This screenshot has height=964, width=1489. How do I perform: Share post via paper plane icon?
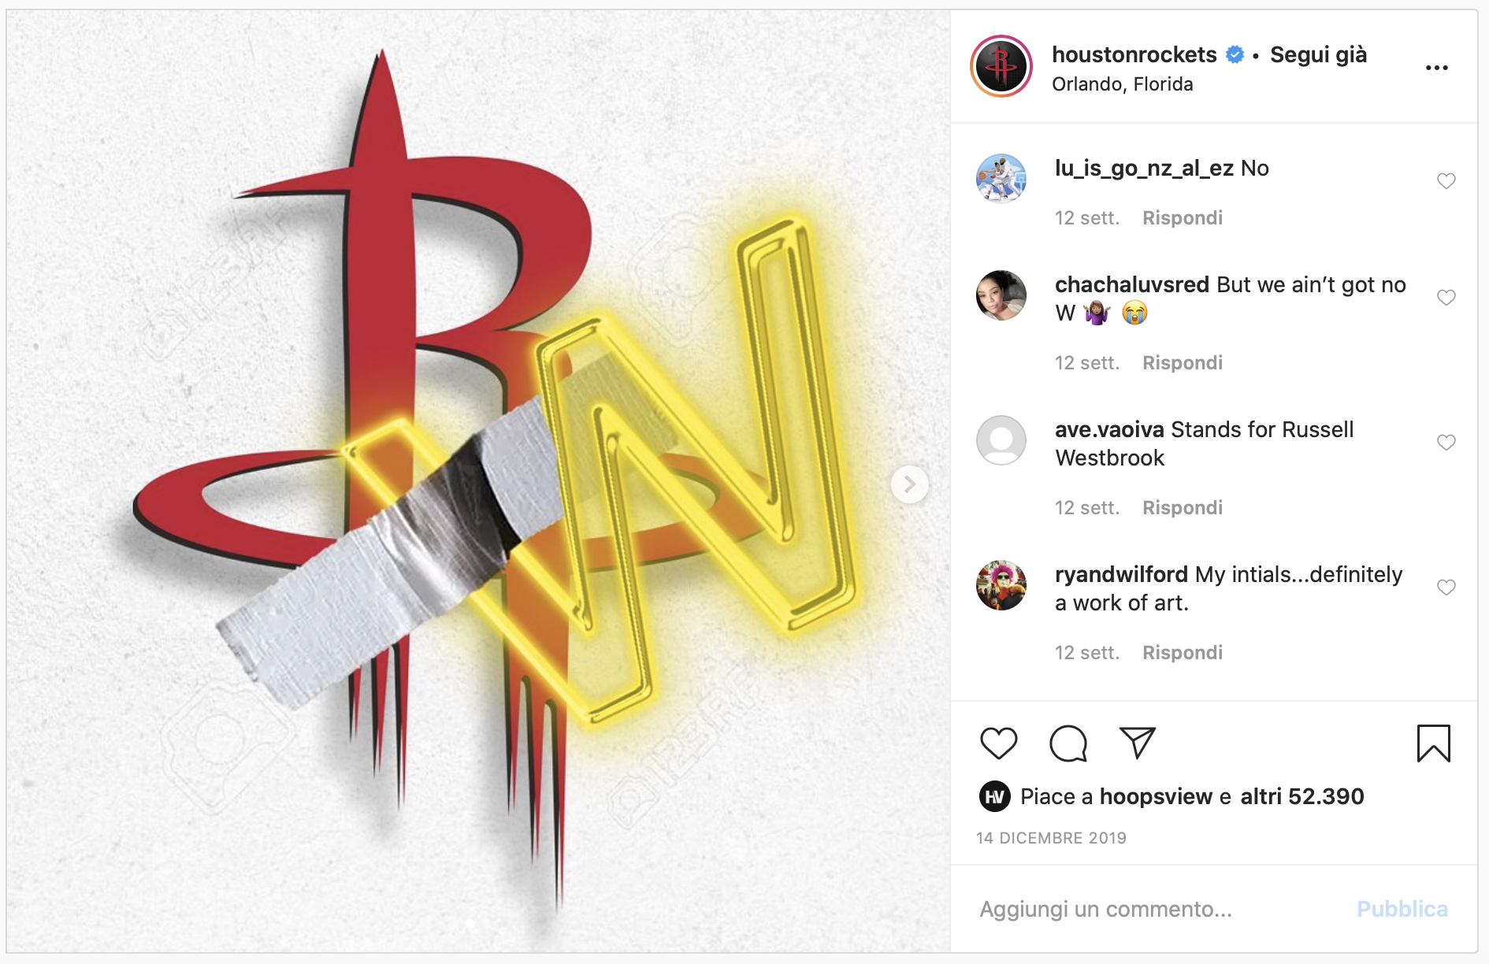pos(1137,743)
